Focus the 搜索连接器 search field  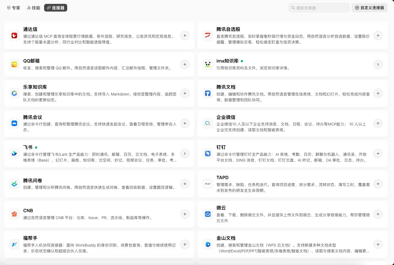(x=319, y=8)
